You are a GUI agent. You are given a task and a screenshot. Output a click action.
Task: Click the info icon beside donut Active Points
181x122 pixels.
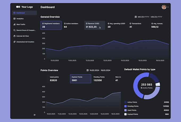coord(142,88)
